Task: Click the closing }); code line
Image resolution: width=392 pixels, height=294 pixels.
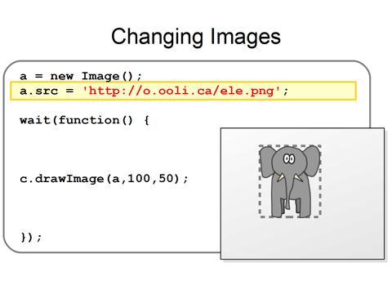Action: point(31,238)
